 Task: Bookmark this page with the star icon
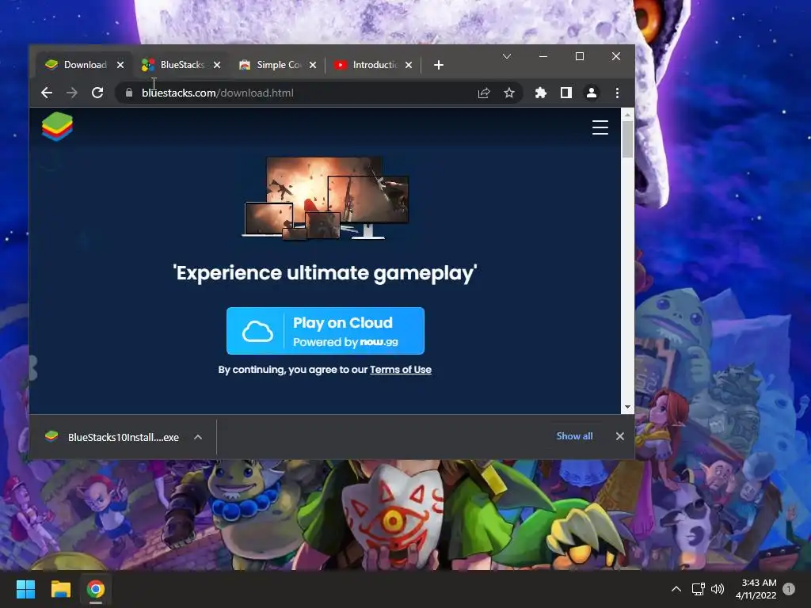click(509, 93)
